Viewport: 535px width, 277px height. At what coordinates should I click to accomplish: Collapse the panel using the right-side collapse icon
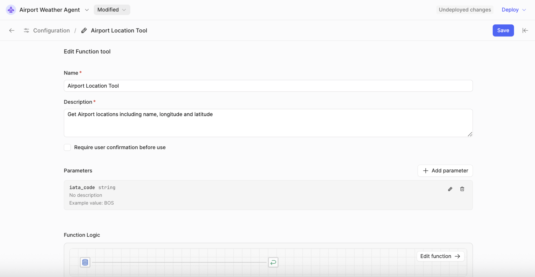tap(525, 30)
